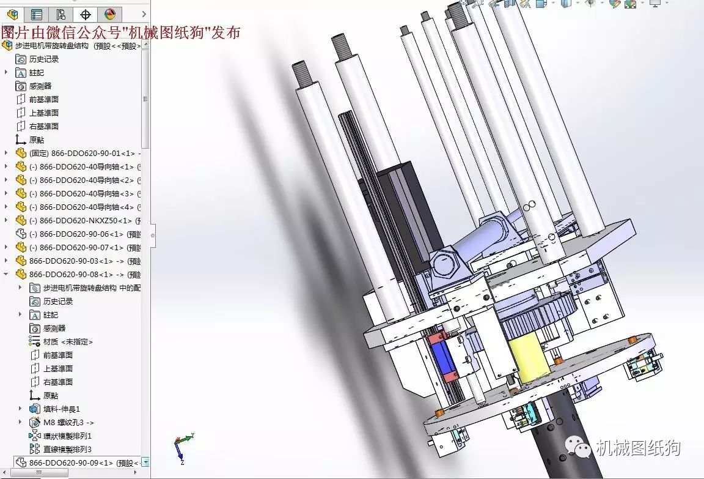
Task: Click the Hide/Show Items eye icon
Action: click(x=590, y=3)
